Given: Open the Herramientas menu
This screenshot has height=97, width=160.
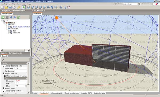Looking at the screenshot, I should pos(21,4).
